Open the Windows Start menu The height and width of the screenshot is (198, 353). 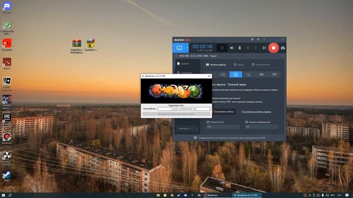click(x=3, y=195)
